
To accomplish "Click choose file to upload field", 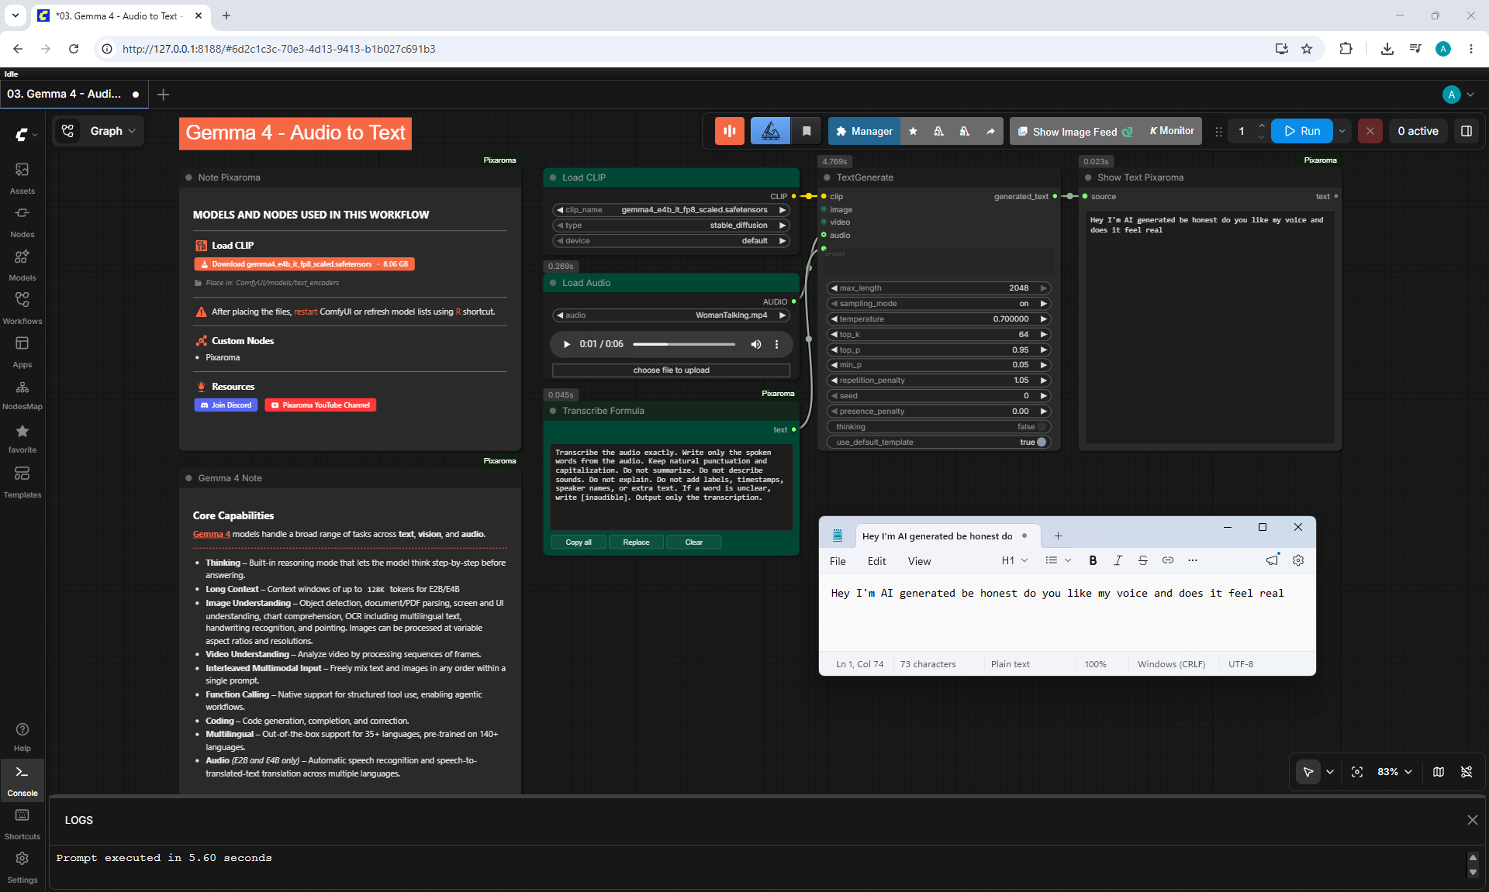I will (x=672, y=370).
